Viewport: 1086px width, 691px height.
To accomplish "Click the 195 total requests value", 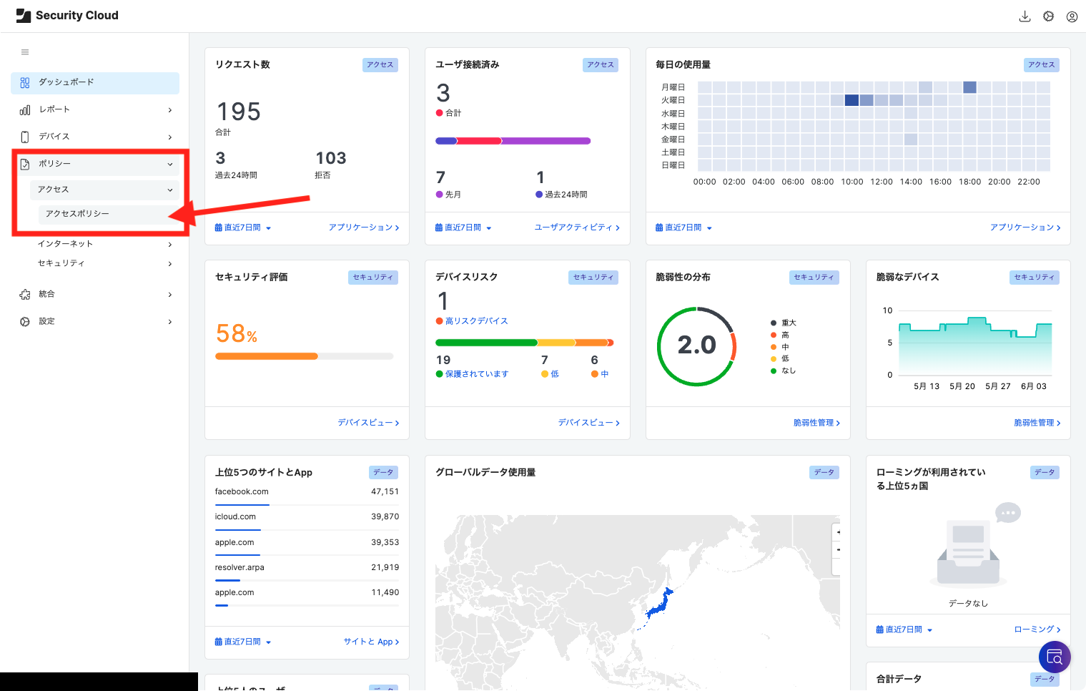I will tap(239, 112).
